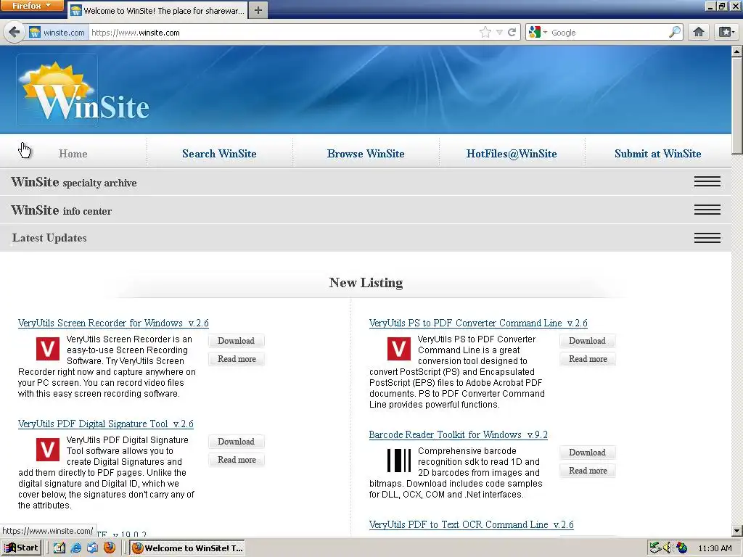Click the page scrollbar up arrow
The image size is (743, 557).
tap(737, 51)
